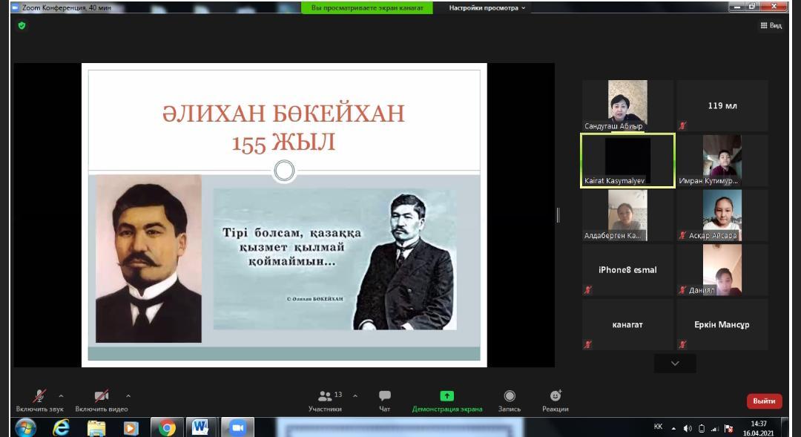Open Google Chrome from the taskbar
Viewport: 801px width, 437px height.
(167, 427)
